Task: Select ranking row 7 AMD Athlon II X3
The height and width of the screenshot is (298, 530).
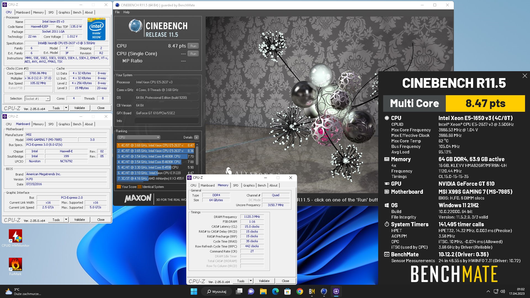Action: coord(156,179)
